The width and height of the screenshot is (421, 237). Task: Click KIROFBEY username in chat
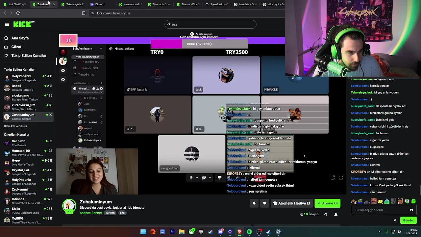pos(358,172)
